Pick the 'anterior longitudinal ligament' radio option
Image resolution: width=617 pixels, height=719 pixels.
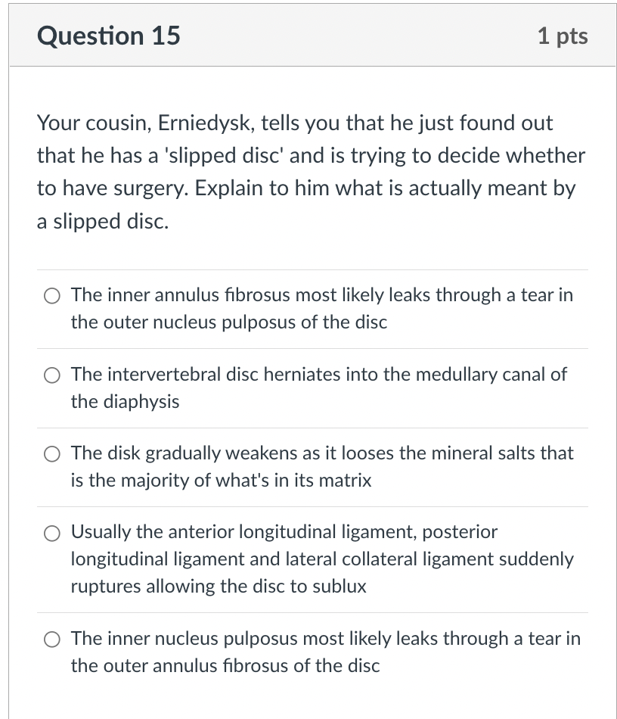51,534
